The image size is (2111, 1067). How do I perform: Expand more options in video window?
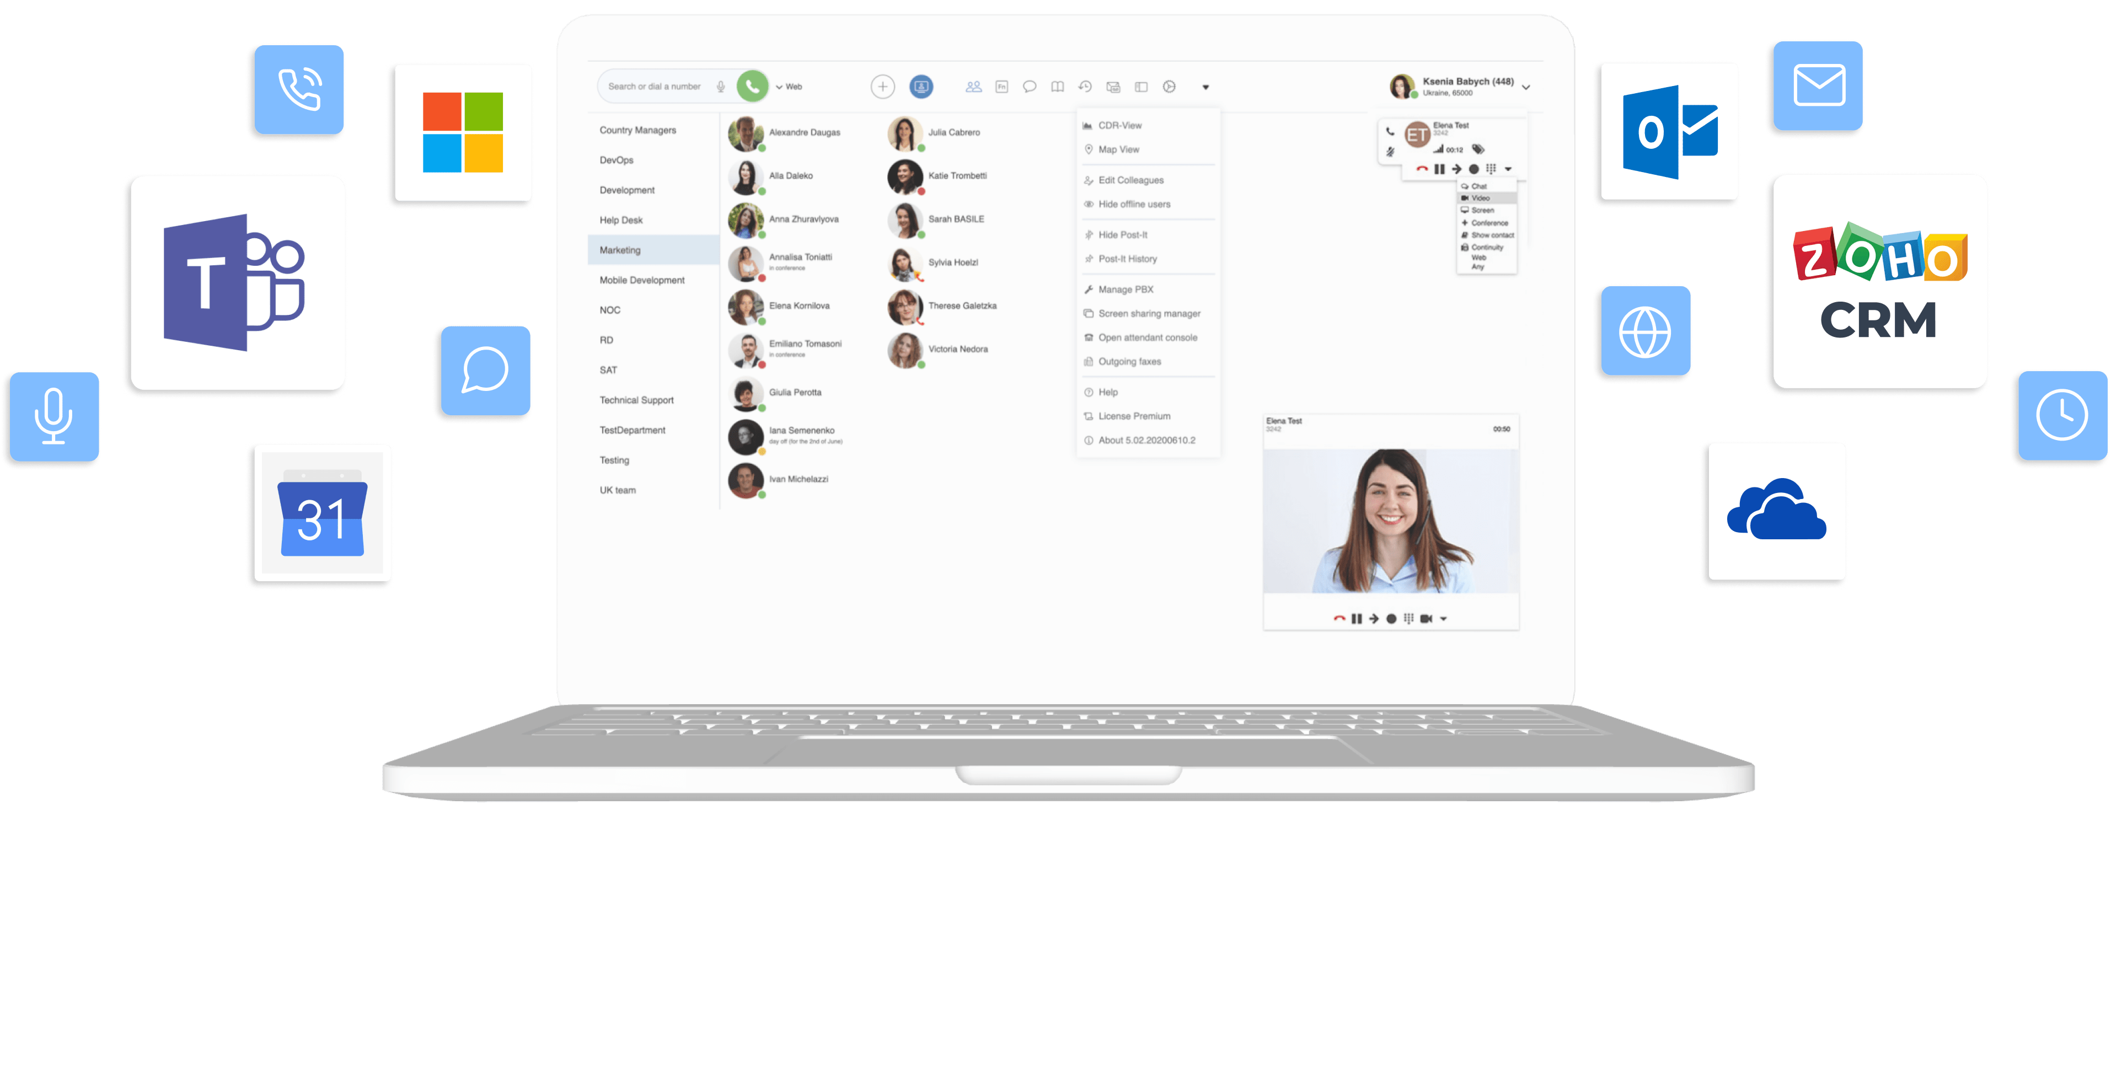(x=1443, y=619)
